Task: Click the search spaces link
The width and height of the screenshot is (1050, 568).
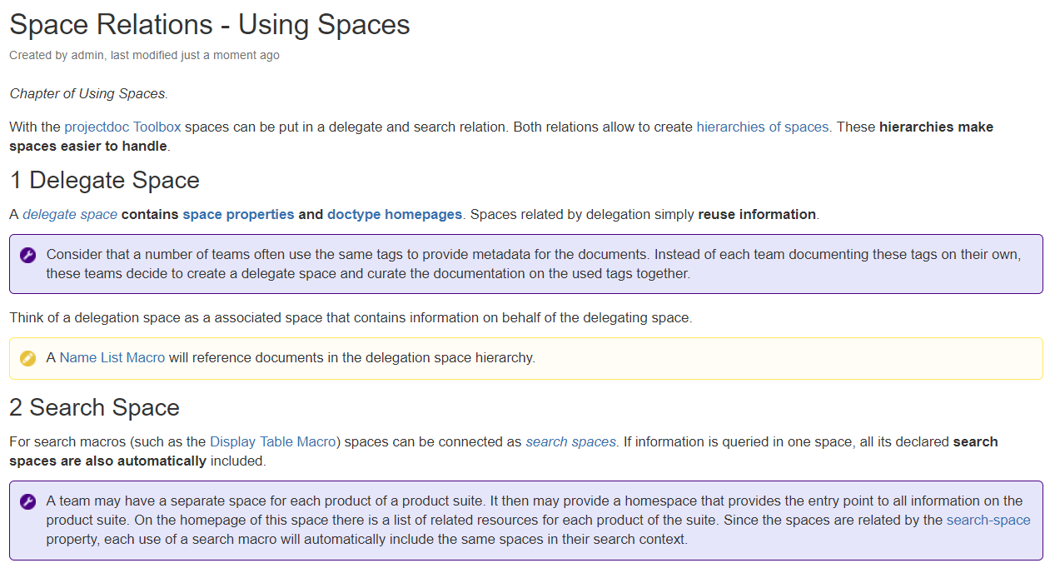Action: click(x=570, y=441)
